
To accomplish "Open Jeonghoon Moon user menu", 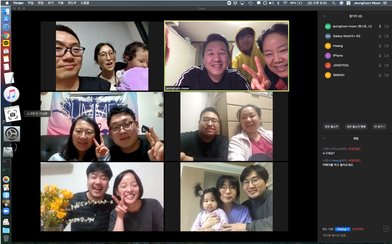I will click(367, 3).
